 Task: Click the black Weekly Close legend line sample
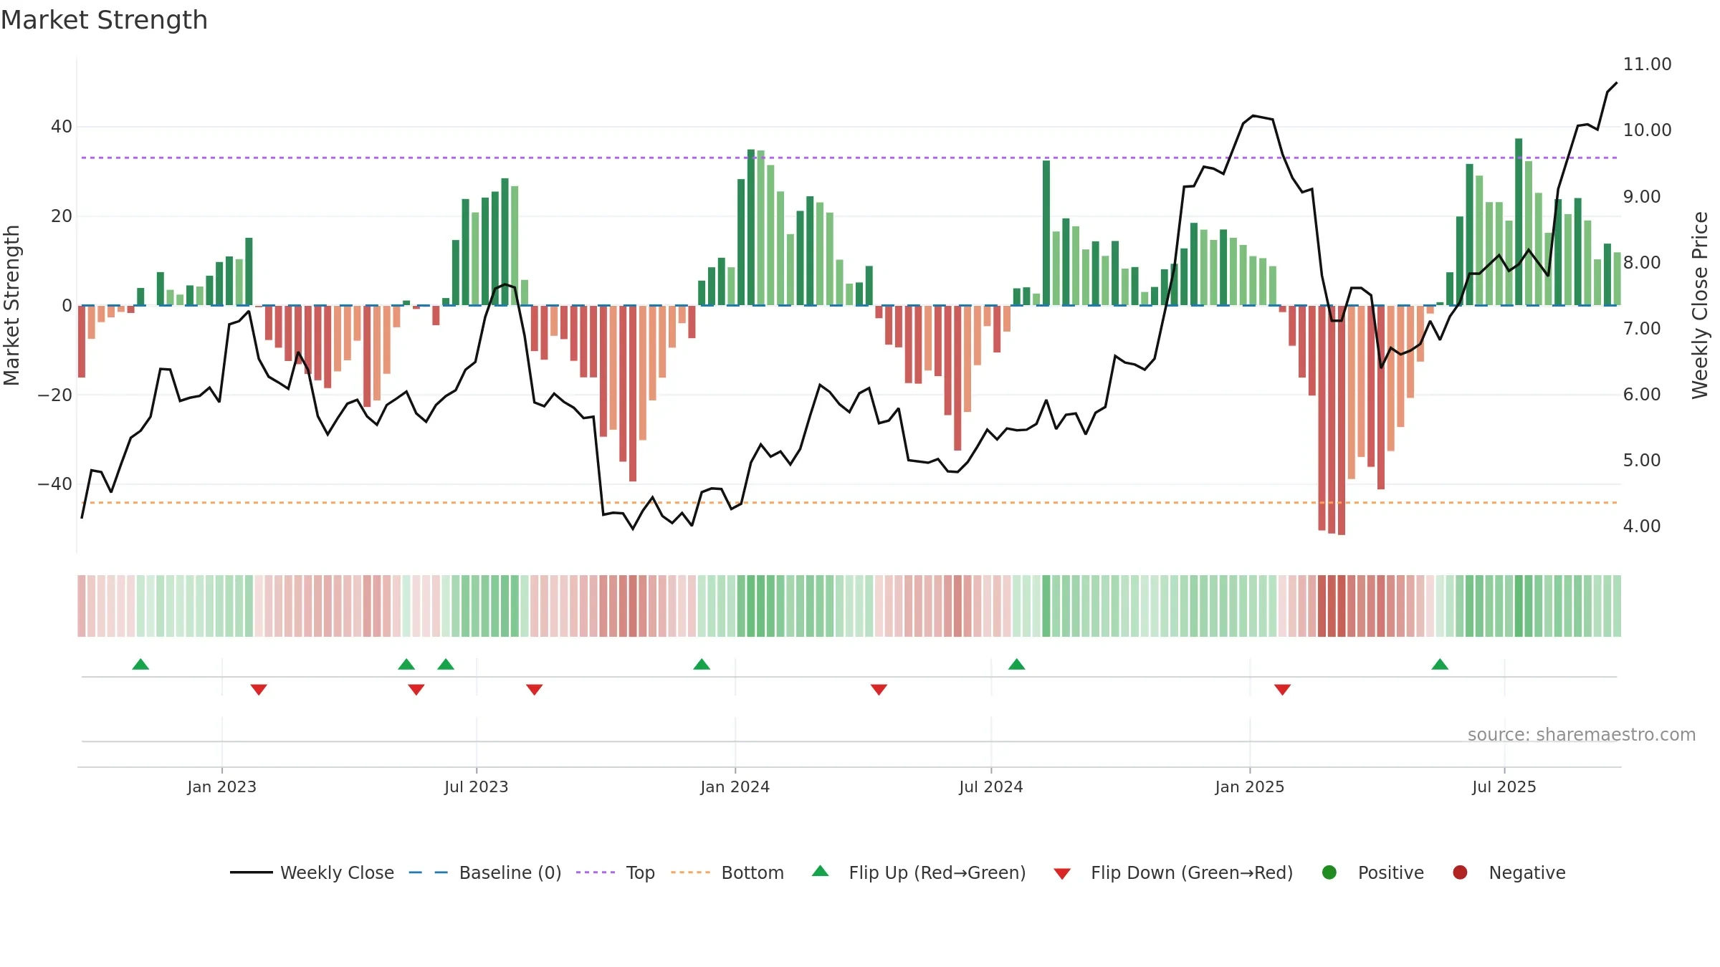pyautogui.click(x=251, y=872)
